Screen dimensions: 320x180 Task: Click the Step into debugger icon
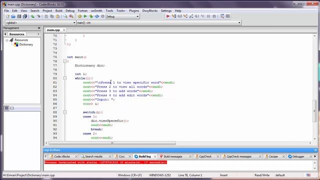pyautogui.click(x=185, y=16)
